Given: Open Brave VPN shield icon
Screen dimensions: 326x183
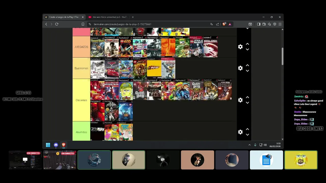Looking at the screenshot, I should [x=275, y=24].
